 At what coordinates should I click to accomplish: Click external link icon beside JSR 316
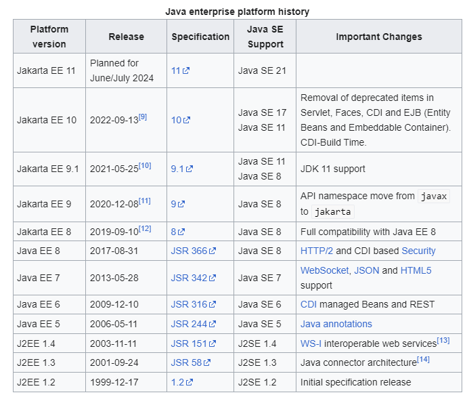pos(213,305)
